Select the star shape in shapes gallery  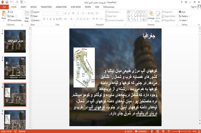[143, 20]
